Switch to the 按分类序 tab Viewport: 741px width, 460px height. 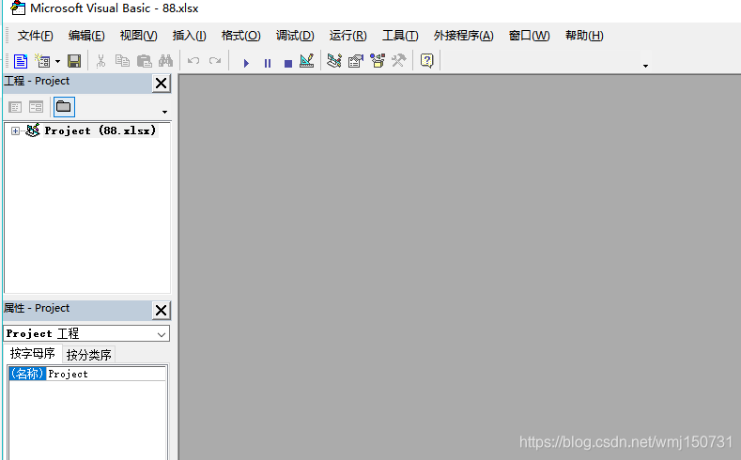pyautogui.click(x=89, y=355)
